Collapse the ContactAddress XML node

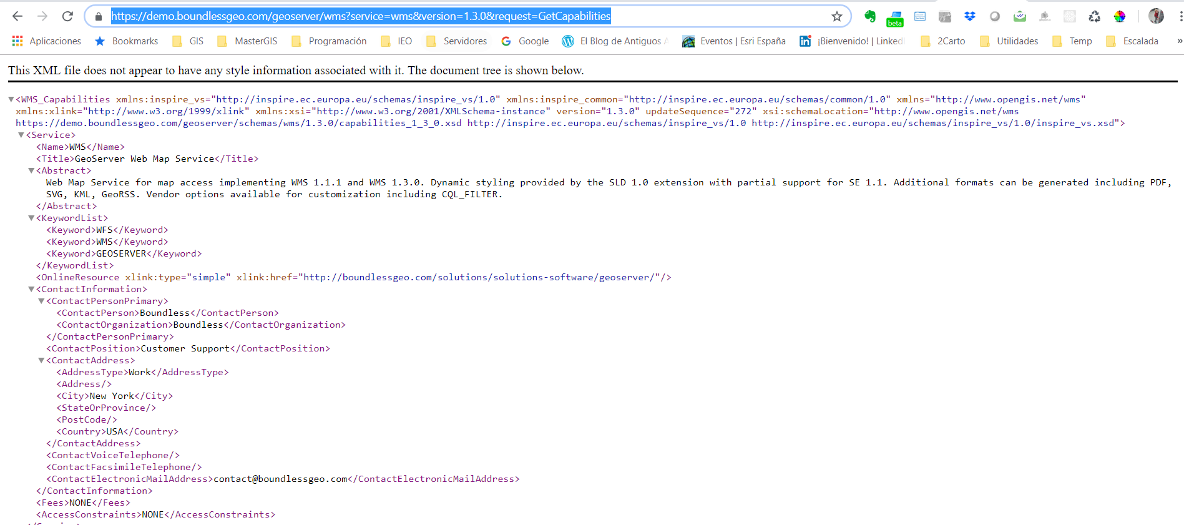point(41,360)
